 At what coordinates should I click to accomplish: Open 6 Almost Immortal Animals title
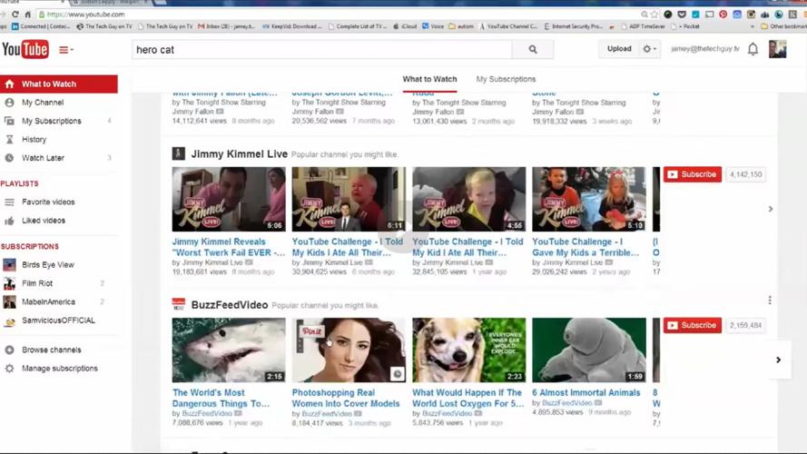586,393
